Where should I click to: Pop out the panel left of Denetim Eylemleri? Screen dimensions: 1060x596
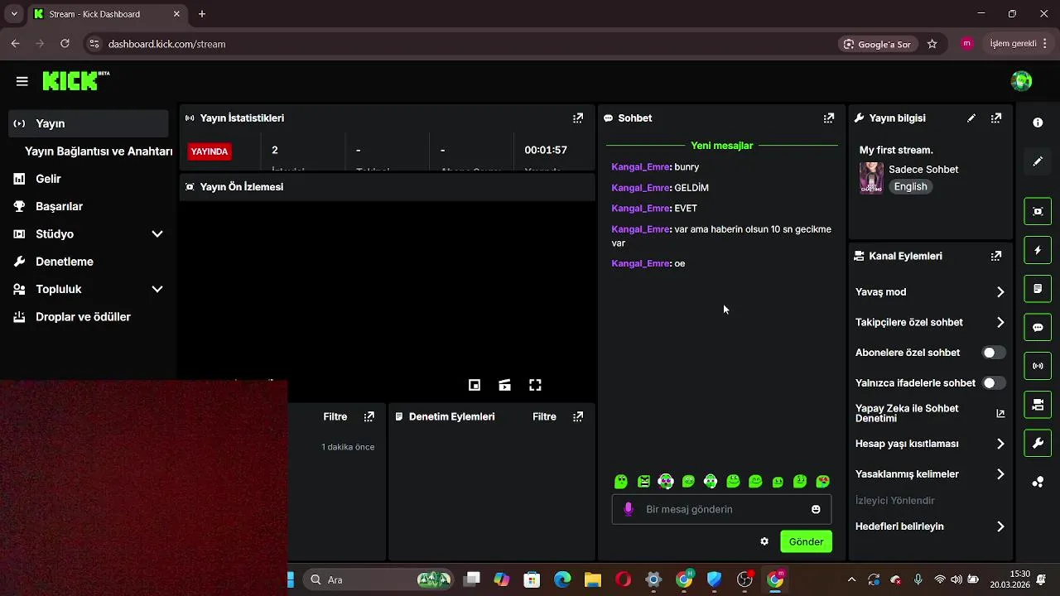click(369, 416)
